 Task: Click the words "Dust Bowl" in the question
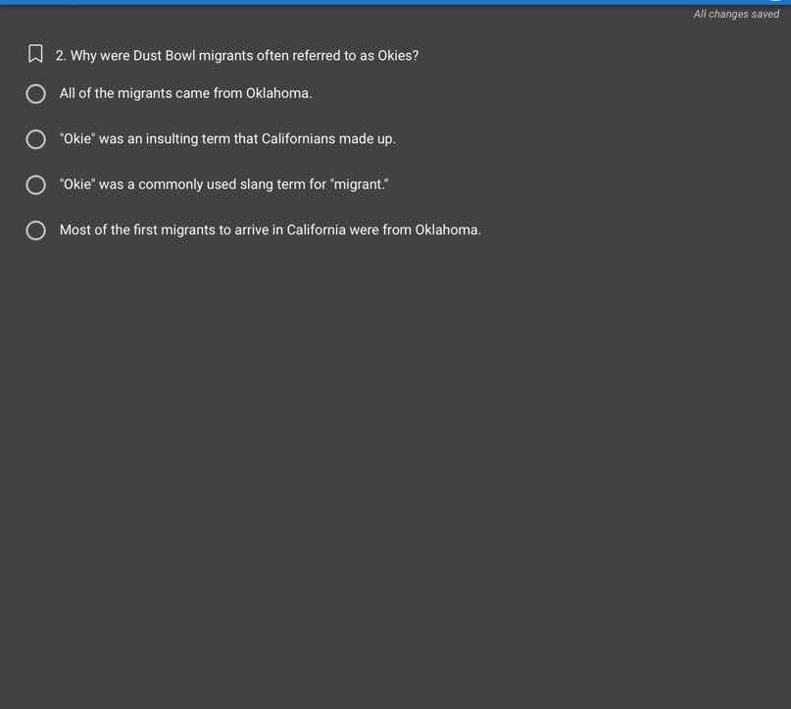click(x=165, y=56)
